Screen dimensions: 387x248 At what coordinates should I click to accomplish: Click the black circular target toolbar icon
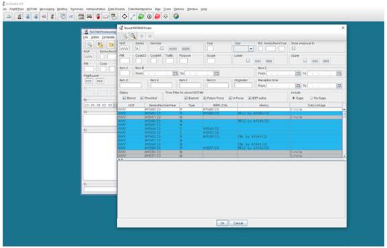point(149,17)
